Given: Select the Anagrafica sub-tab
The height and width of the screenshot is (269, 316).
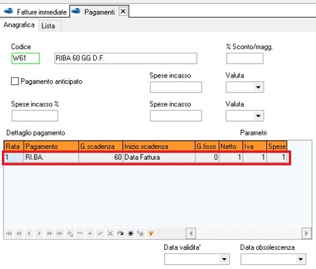Looking at the screenshot, I should (x=19, y=25).
